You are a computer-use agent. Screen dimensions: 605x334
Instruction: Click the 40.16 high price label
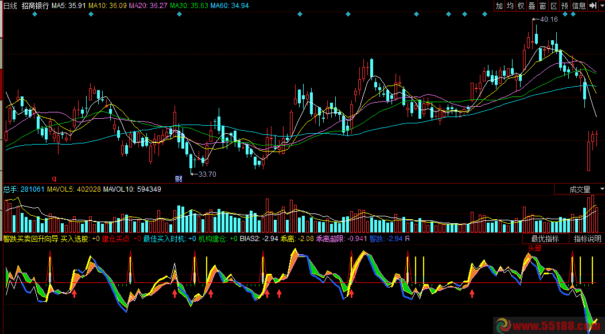(x=549, y=20)
